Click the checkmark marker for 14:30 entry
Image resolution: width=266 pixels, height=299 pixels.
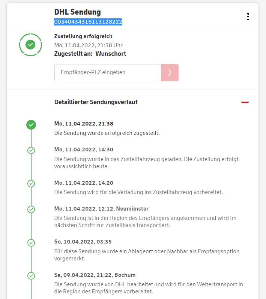[x=31, y=150]
